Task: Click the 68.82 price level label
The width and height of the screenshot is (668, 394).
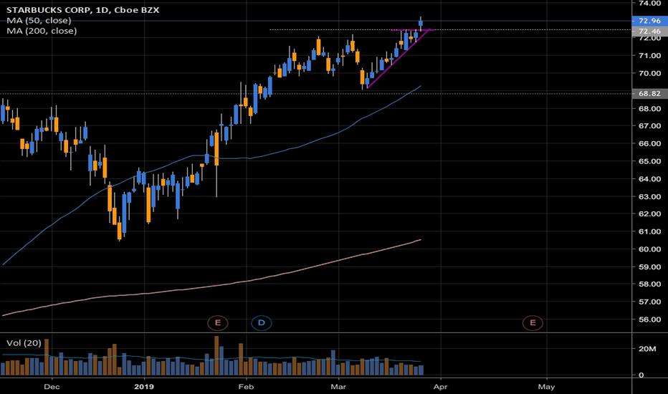Action: point(649,93)
